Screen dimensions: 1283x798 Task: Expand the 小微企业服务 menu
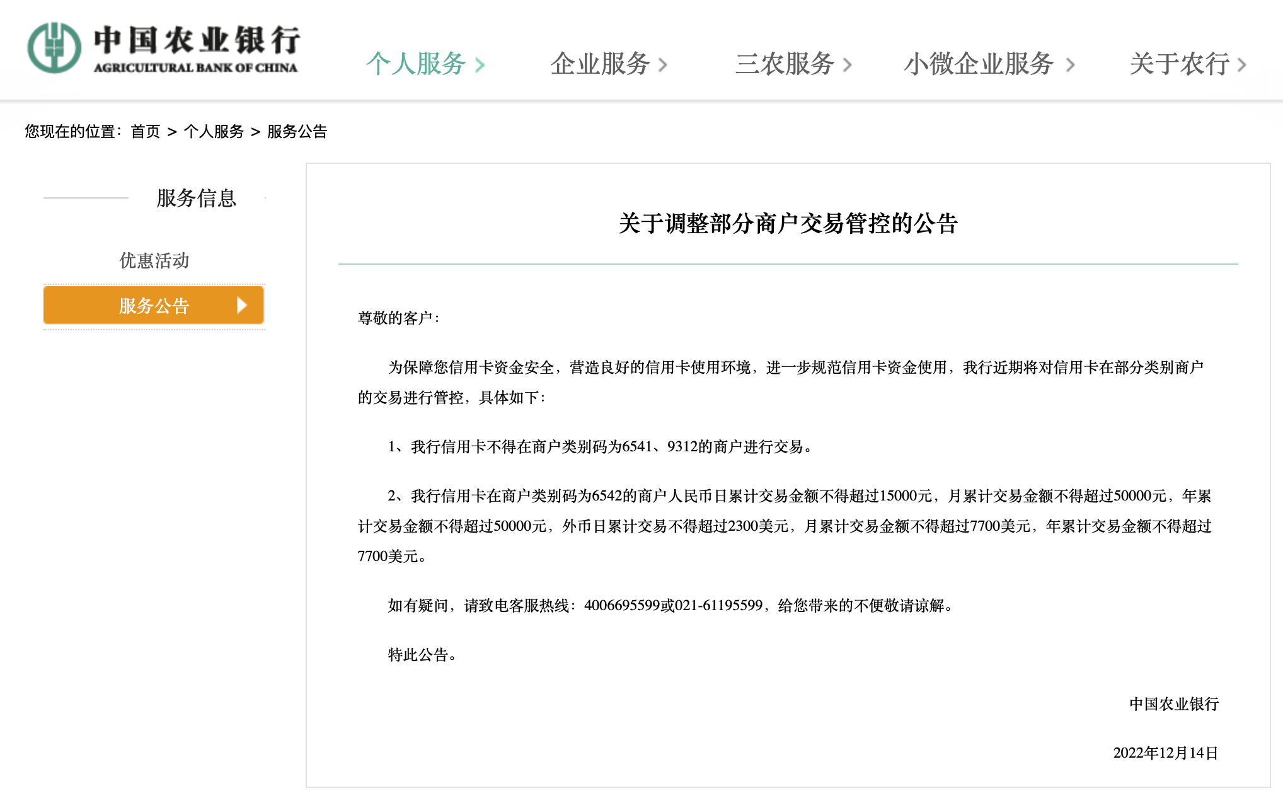point(979,64)
